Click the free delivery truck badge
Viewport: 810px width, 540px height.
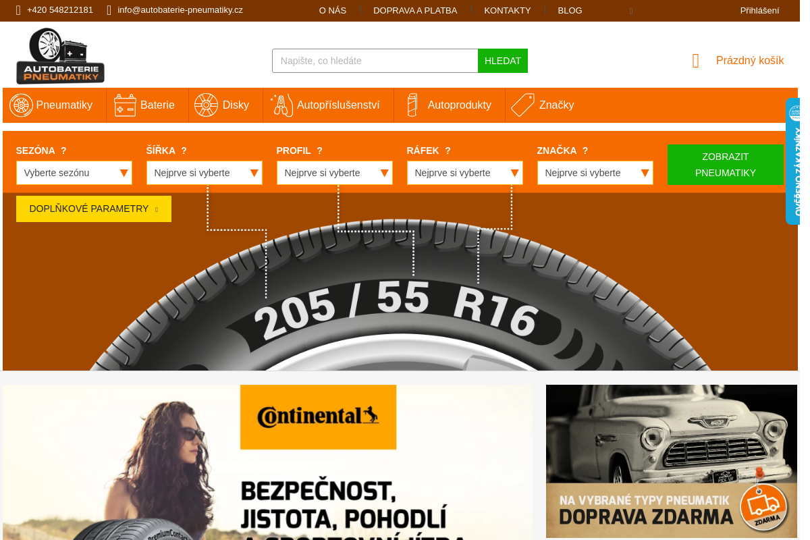click(x=763, y=507)
